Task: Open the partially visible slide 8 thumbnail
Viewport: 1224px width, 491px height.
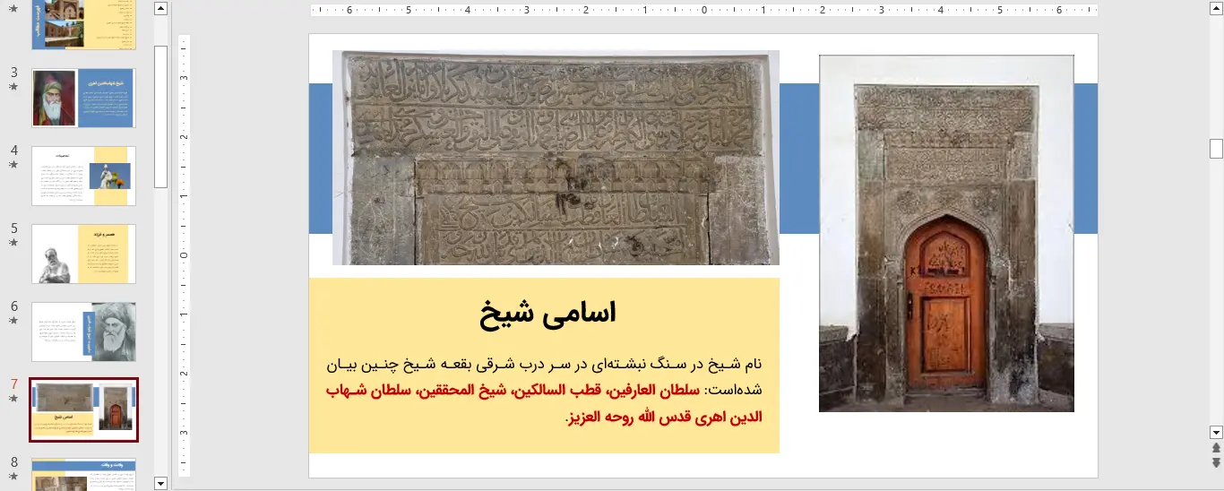Action: coord(83,474)
